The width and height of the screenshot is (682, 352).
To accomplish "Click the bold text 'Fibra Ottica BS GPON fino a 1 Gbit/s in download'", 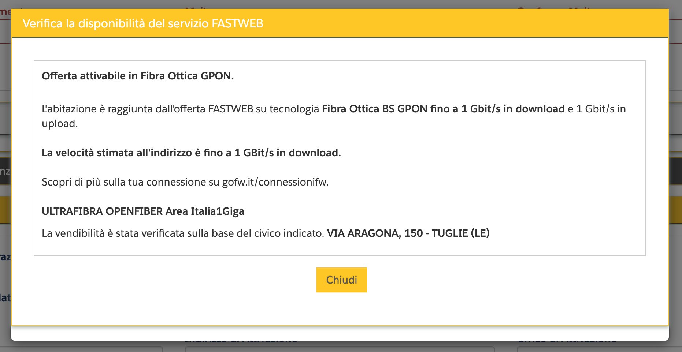I will coord(443,109).
